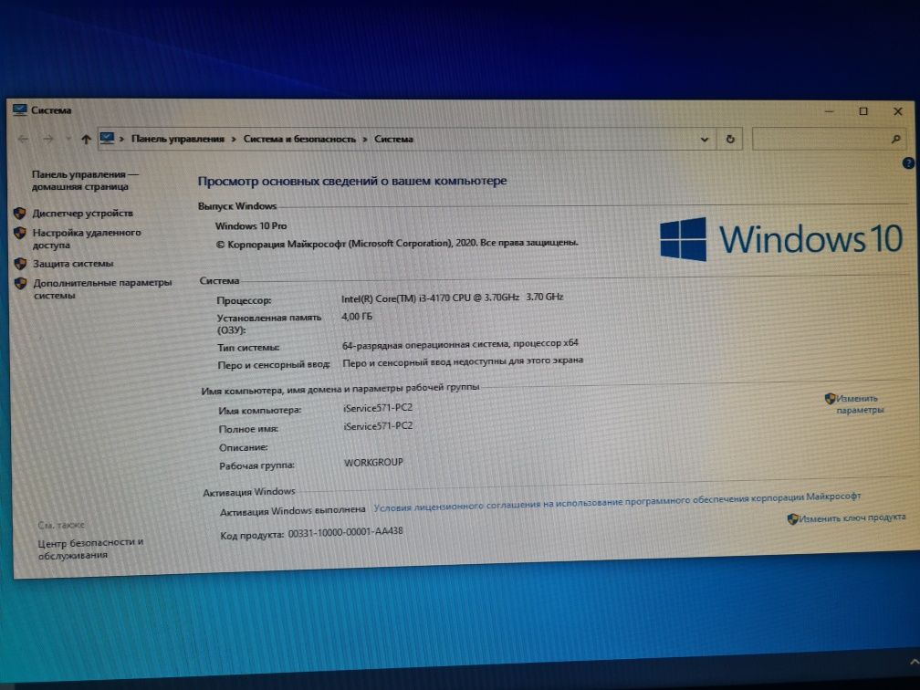Open Диспетчер устройств

click(83, 213)
